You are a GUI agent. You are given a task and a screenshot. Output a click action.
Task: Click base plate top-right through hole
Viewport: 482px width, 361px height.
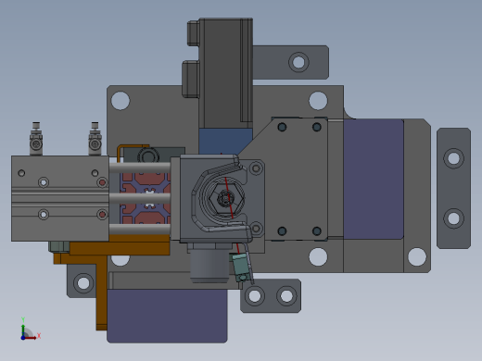click(x=318, y=101)
